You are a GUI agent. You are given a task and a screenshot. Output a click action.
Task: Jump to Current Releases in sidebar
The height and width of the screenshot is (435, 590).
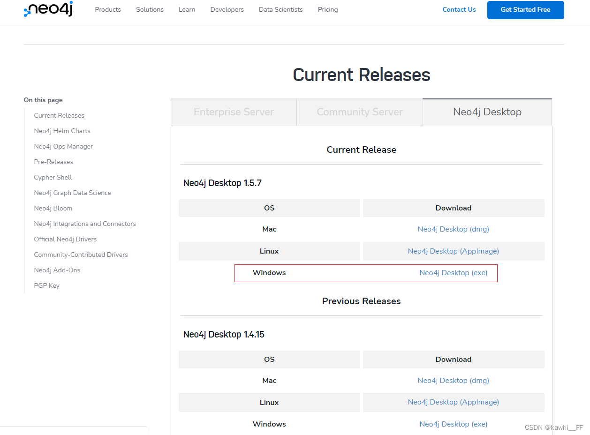(59, 115)
